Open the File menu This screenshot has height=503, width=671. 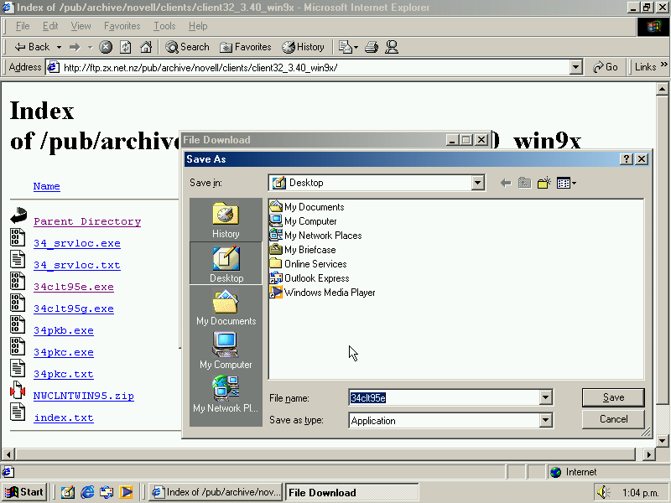[23, 26]
